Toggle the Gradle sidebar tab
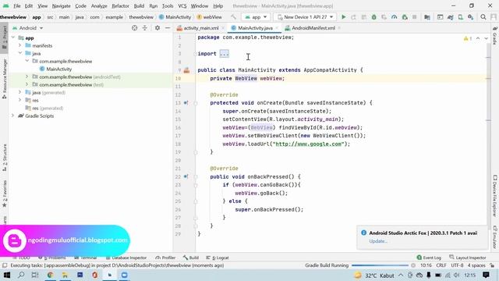This screenshot has height=281, width=499. point(495,35)
